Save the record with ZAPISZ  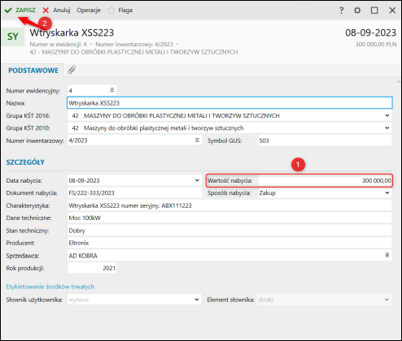coord(20,11)
